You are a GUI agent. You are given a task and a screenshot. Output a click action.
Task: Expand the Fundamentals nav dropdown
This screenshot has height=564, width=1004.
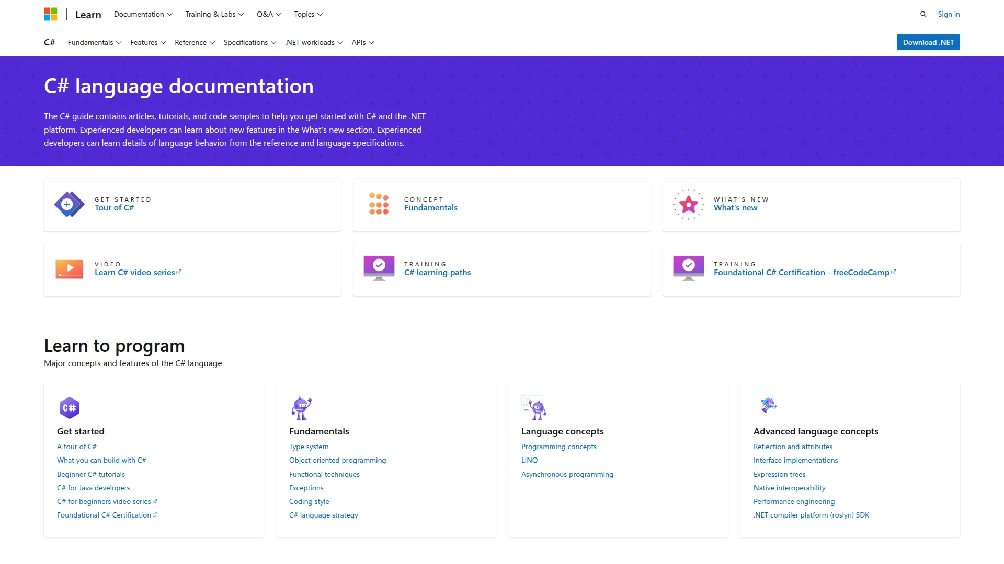[95, 42]
